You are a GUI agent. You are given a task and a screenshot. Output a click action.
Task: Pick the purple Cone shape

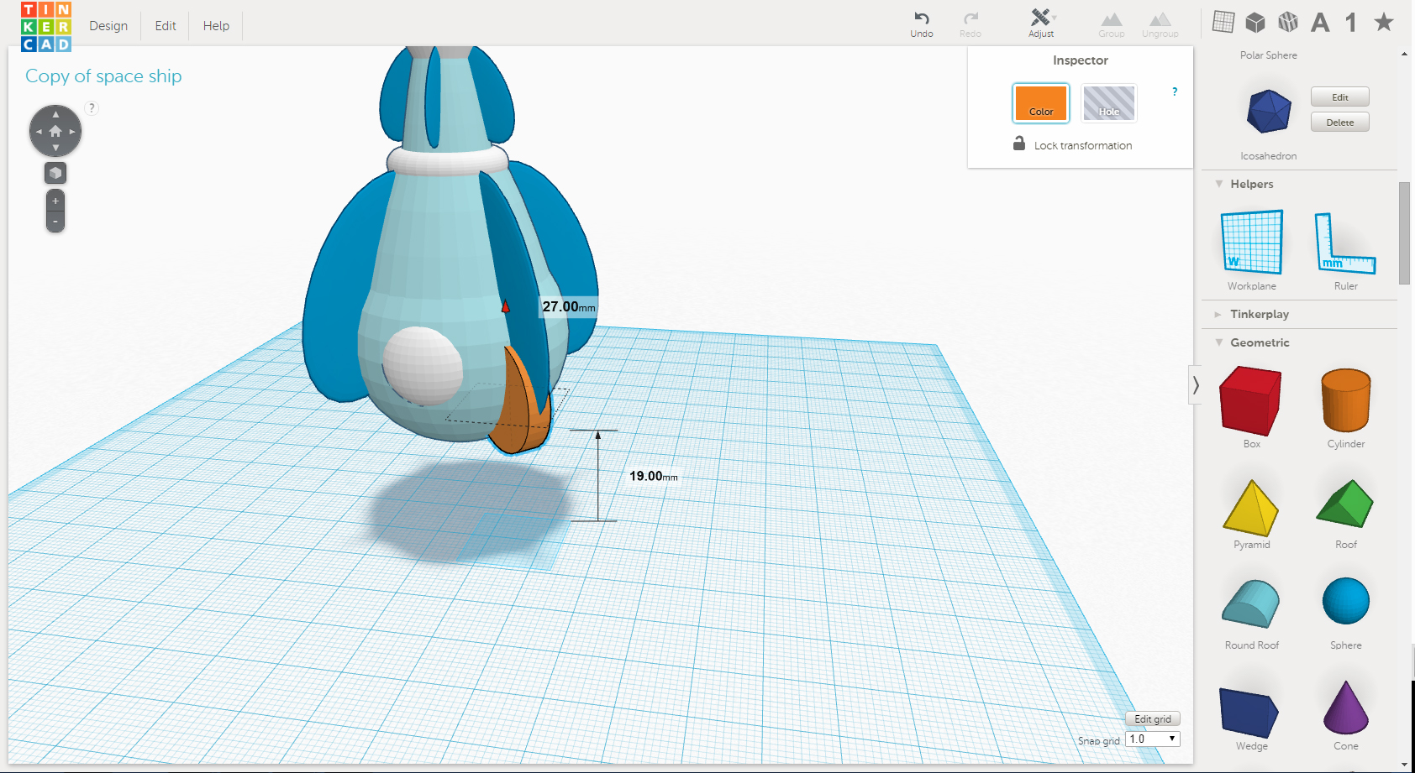[1346, 708]
